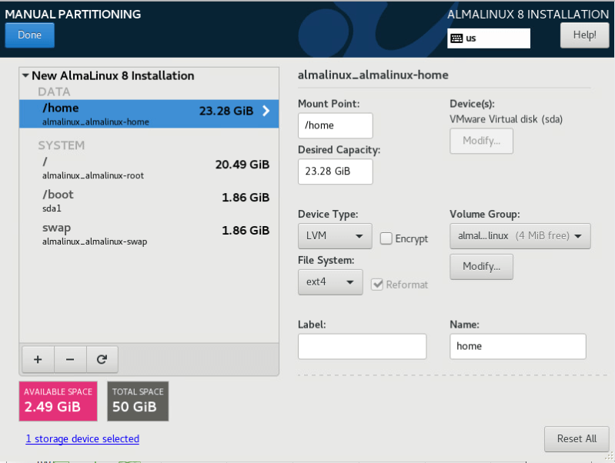Click the VMware Virtual disk (sda) text

[x=506, y=119]
